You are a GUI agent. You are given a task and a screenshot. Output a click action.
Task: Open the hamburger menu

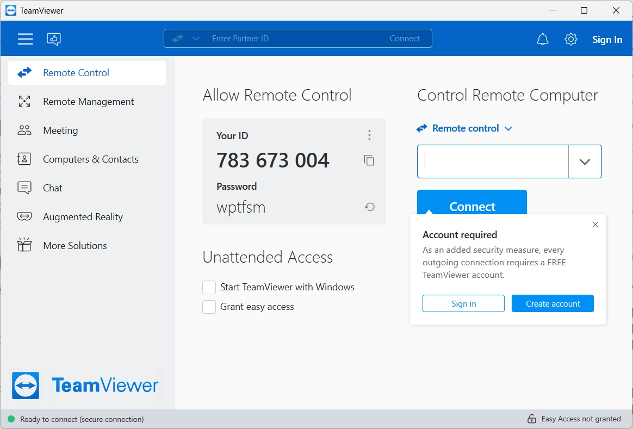point(25,39)
